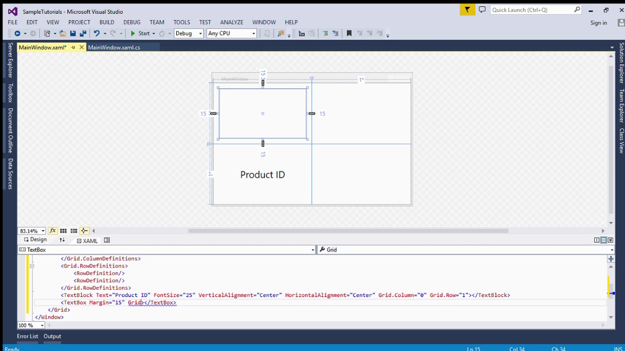The height and width of the screenshot is (351, 625).
Task: Toggle right margin anchor of TextBox
Action: click(312, 114)
